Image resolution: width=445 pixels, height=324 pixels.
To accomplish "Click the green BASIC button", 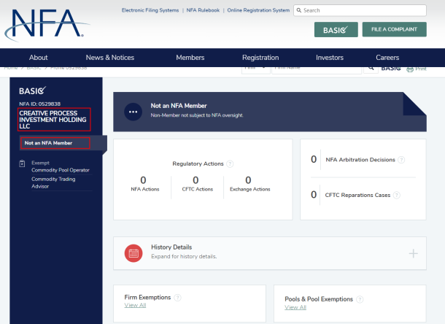I will (x=336, y=29).
